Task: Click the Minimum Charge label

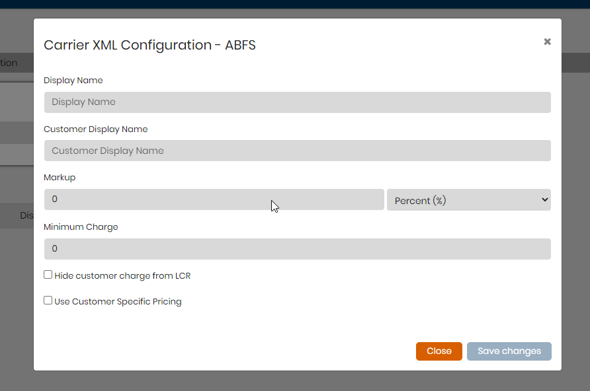Action: (81, 227)
